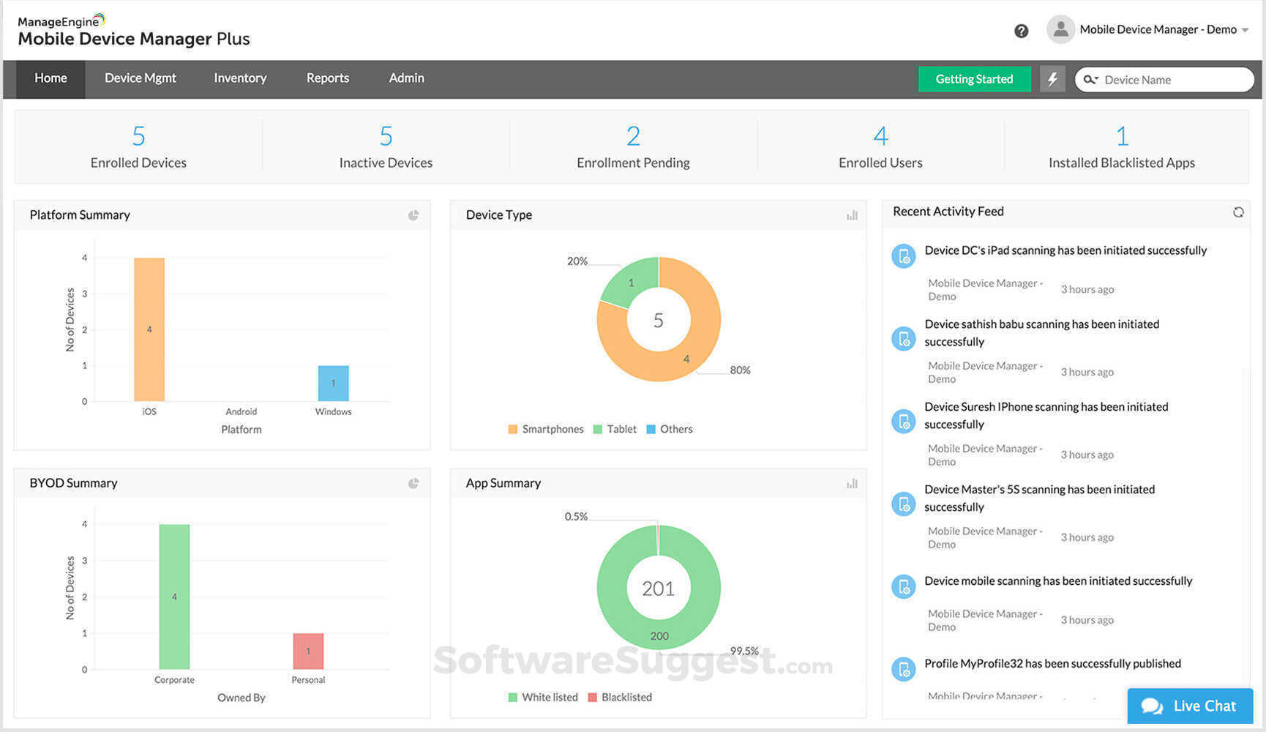
Task: Open the Inventory menu
Action: 240,78
